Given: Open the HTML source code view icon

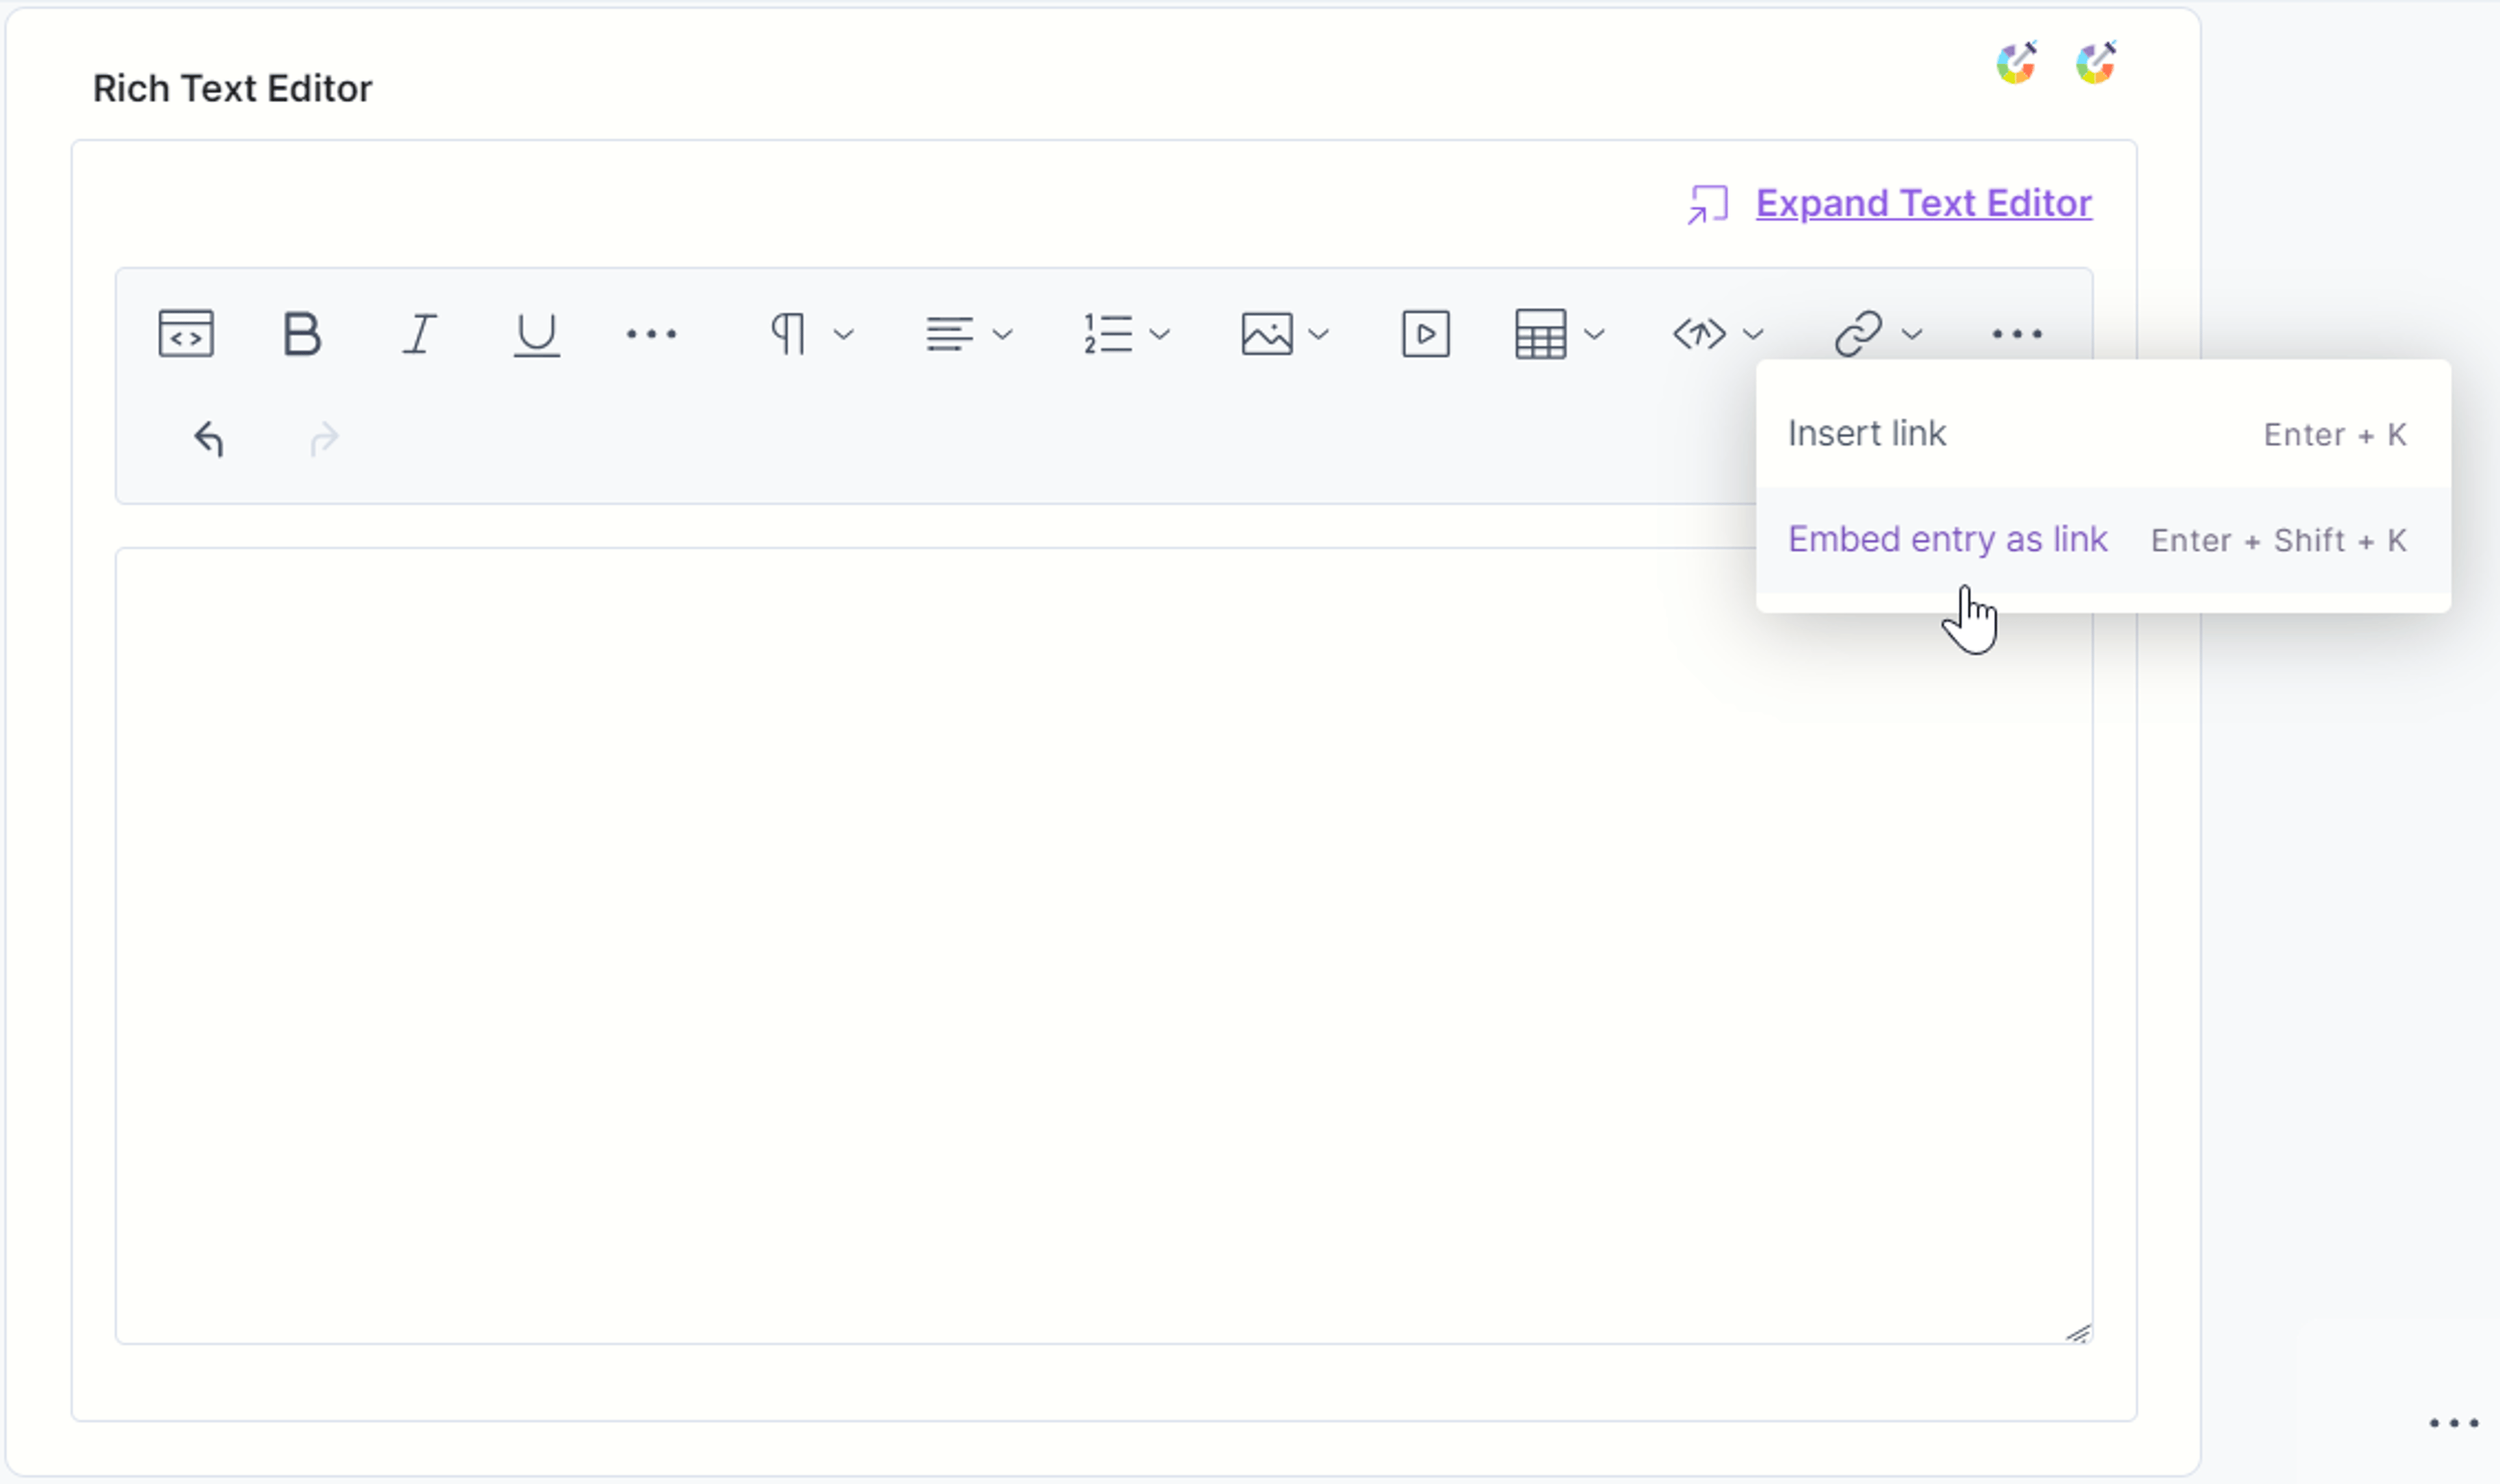Looking at the screenshot, I should (x=186, y=333).
